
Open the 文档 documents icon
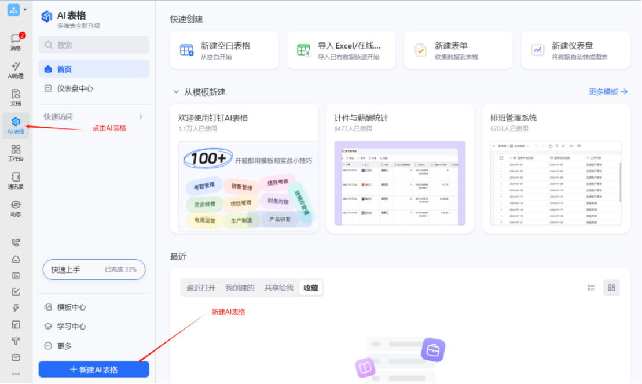[16, 98]
